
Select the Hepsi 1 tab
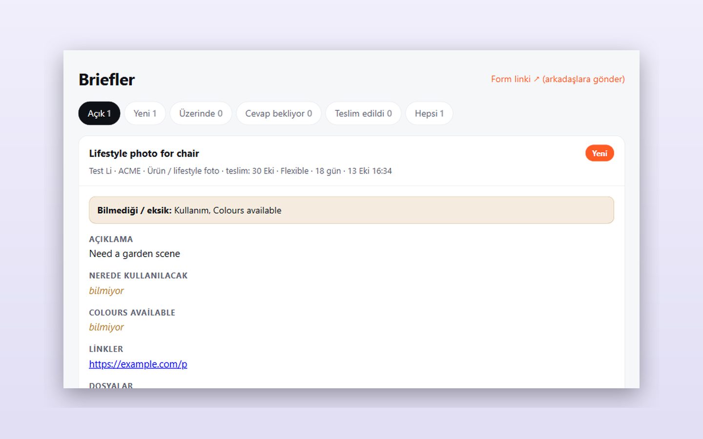(x=429, y=113)
